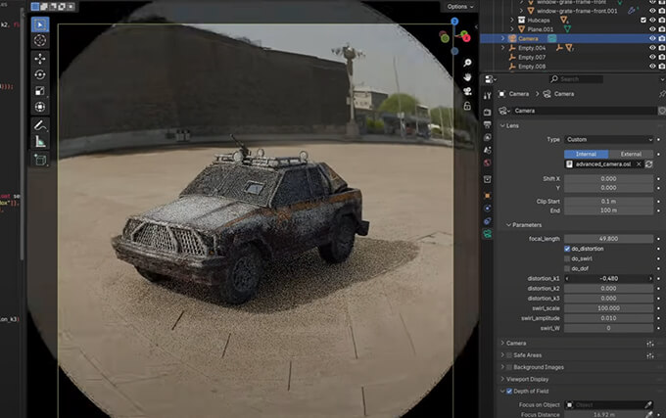666x418 pixels.
Task: Switch script source to Internal
Action: (x=586, y=154)
